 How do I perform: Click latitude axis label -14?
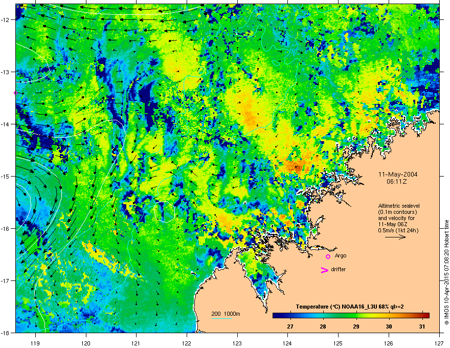point(5,124)
